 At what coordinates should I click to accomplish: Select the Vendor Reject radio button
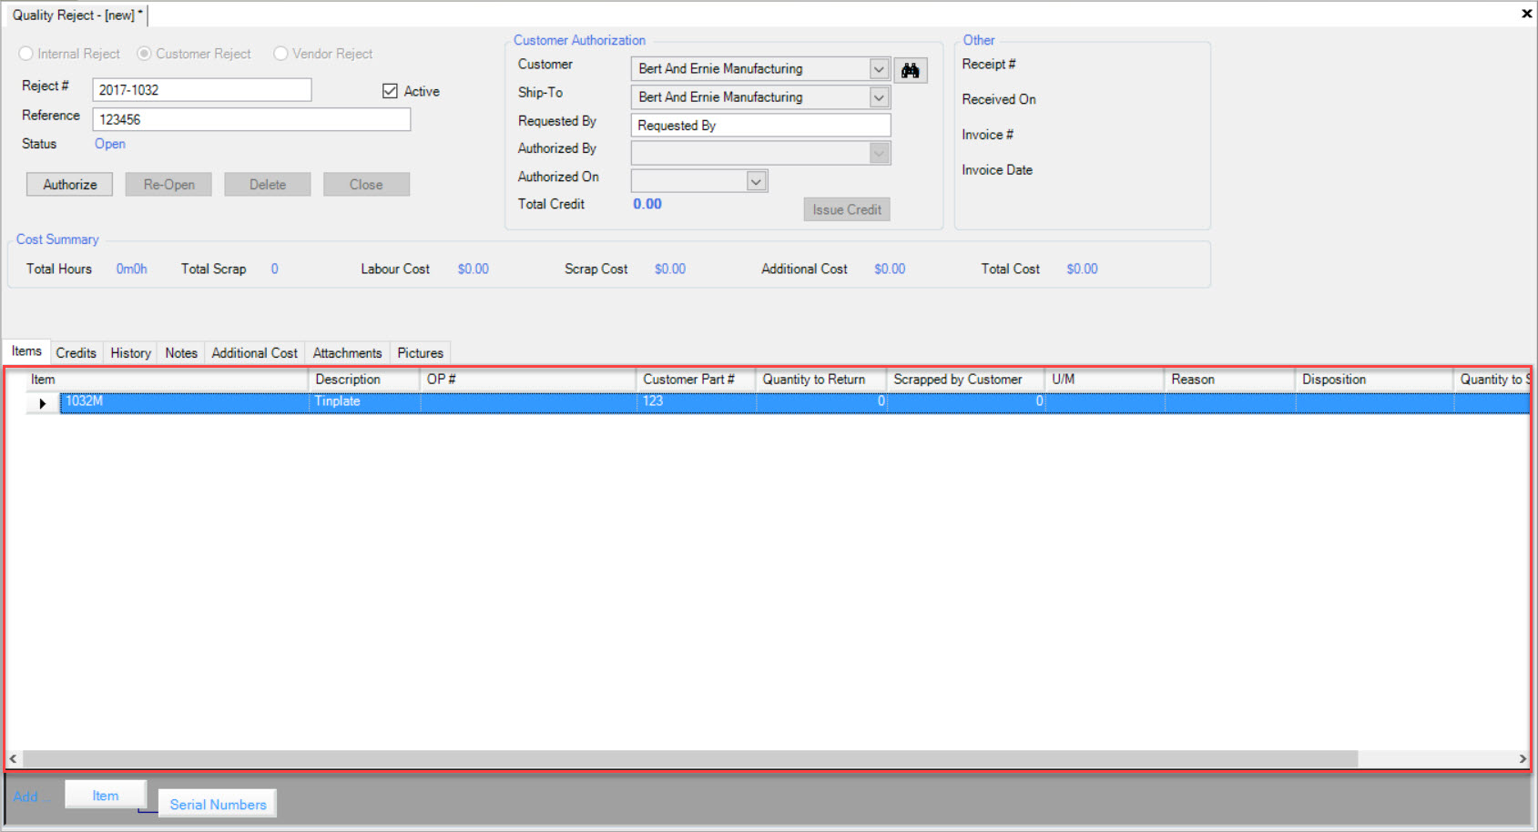pyautogui.click(x=280, y=54)
